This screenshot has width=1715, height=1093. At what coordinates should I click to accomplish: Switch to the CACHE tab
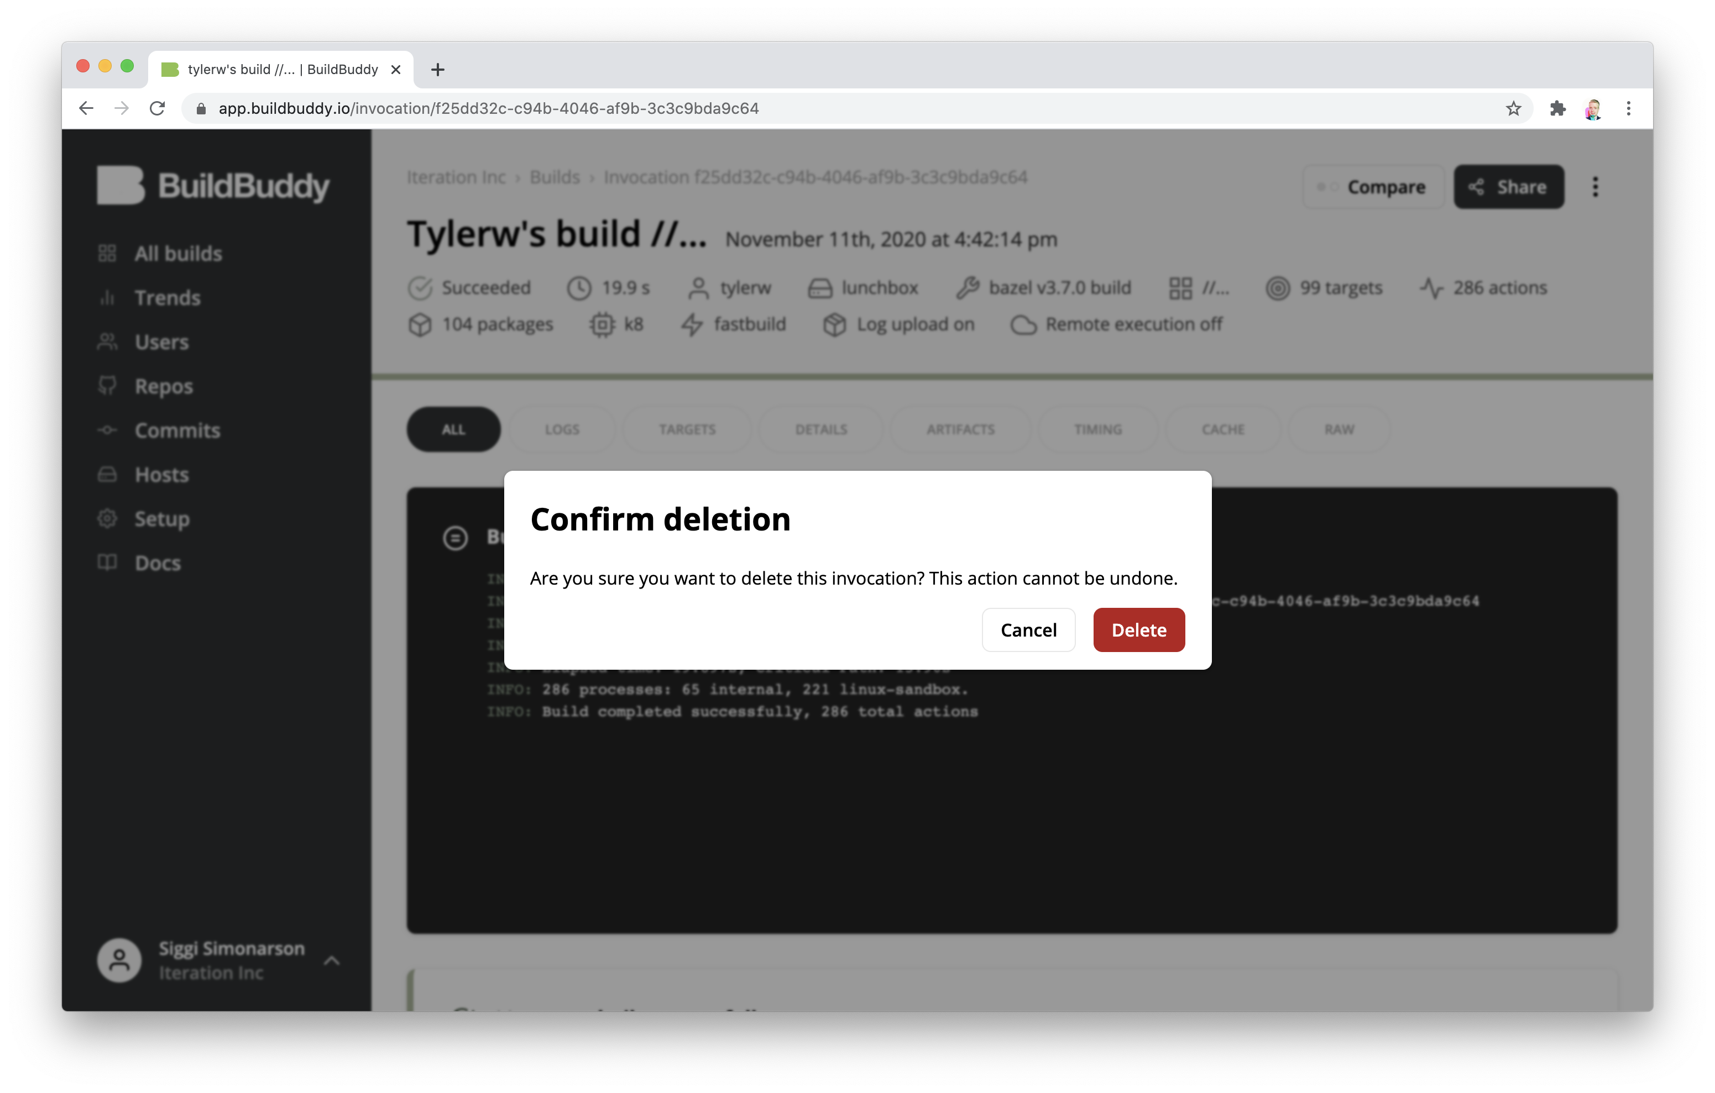click(1223, 429)
